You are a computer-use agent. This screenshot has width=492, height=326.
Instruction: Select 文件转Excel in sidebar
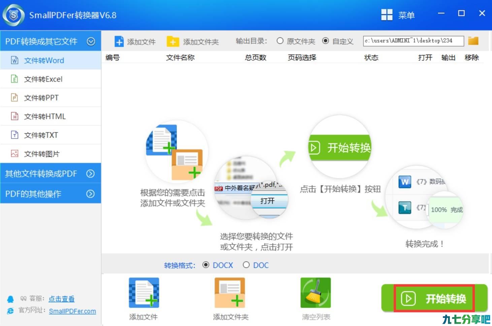(x=51, y=79)
